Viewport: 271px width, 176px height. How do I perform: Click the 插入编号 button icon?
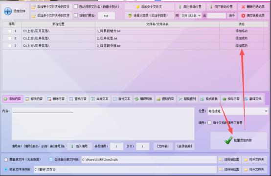click(72, 146)
